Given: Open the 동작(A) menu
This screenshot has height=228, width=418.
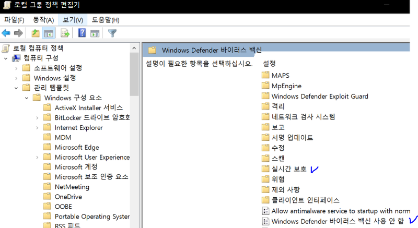Looking at the screenshot, I should 43,20.
